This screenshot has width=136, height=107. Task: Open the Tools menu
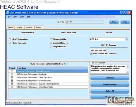pyautogui.click(x=22, y=17)
